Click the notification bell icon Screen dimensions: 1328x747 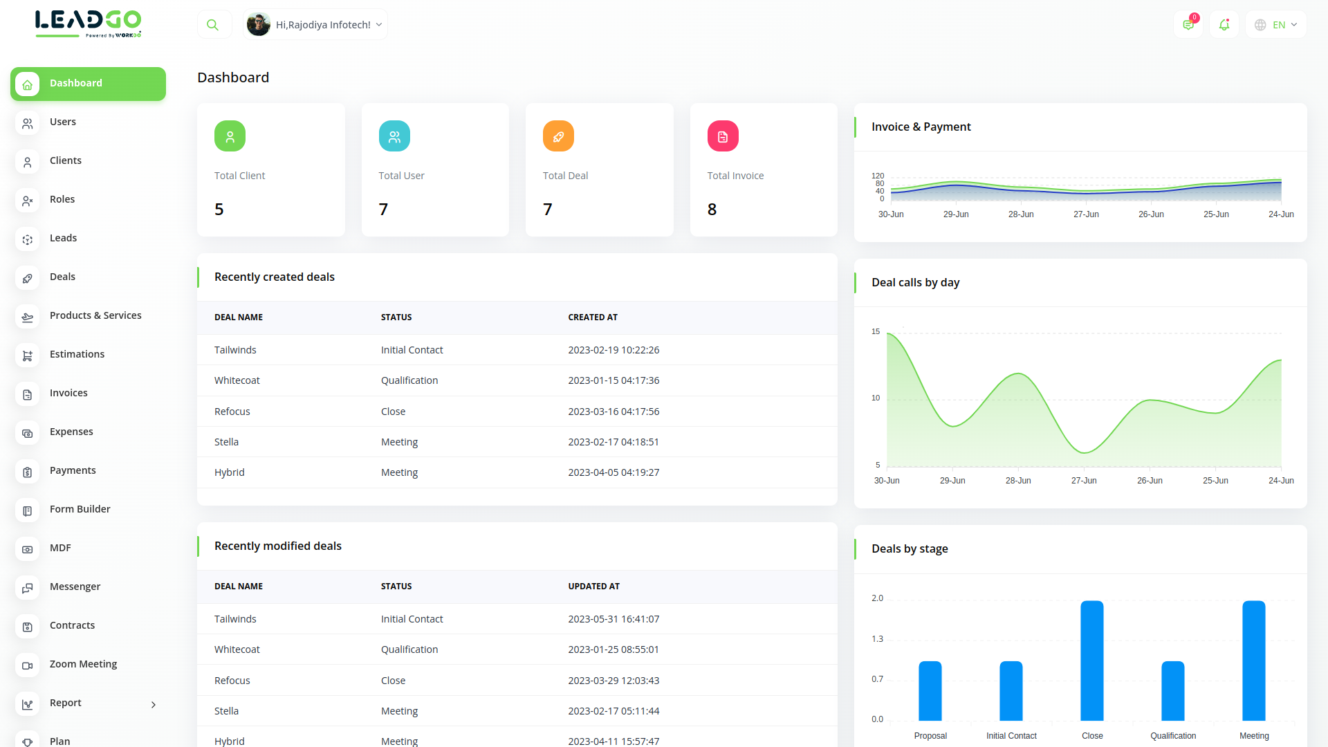click(x=1224, y=24)
